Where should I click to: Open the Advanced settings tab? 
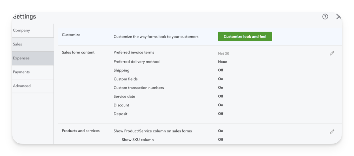[x=33, y=86]
